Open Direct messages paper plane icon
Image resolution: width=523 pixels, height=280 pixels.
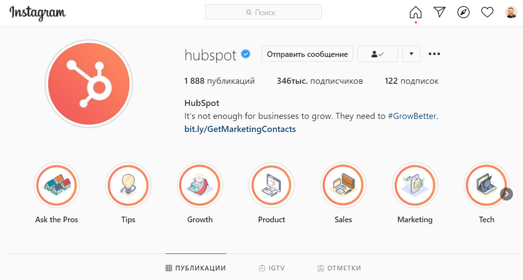point(440,12)
